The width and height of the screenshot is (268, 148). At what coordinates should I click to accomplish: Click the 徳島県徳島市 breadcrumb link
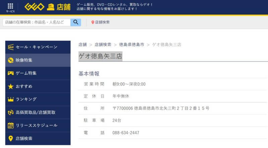pyautogui.click(x=132, y=45)
